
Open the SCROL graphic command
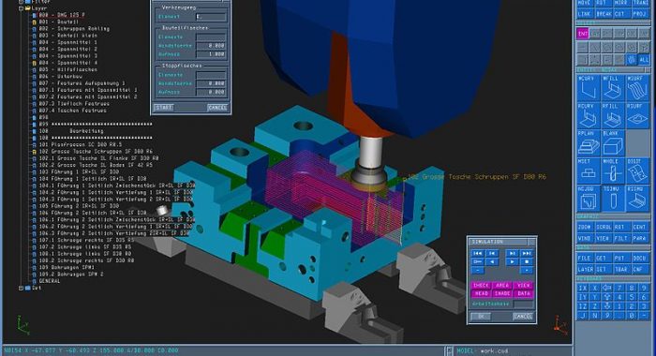click(x=604, y=227)
